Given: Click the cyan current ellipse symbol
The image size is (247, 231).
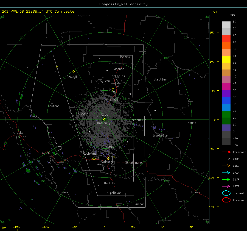Looking at the screenshot, I should pos(226,193).
